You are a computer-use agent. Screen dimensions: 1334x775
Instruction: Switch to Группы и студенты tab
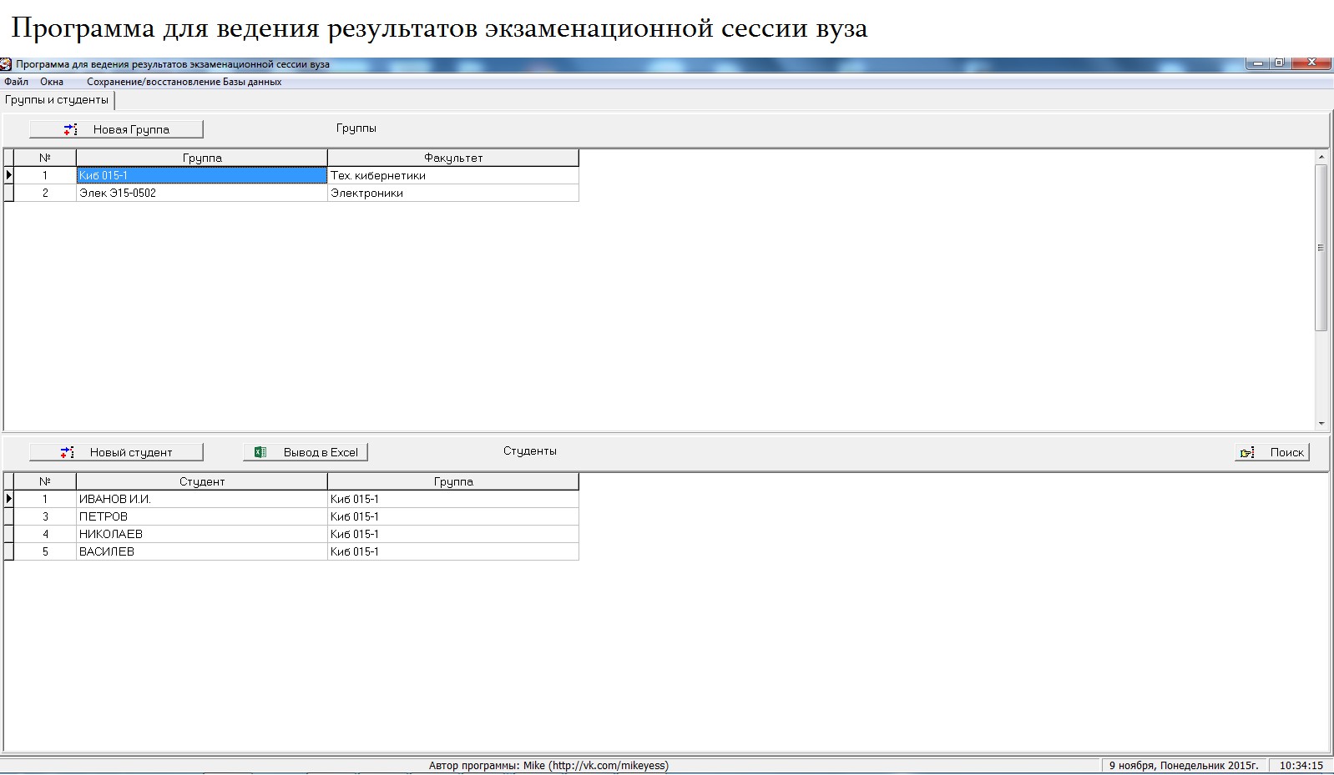[x=57, y=100]
